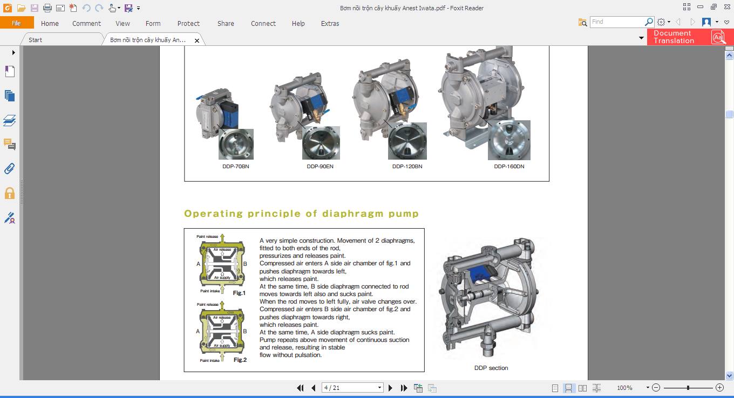The height and width of the screenshot is (398, 734).
Task: Switch to the Home ribbon tab
Action: (x=50, y=23)
